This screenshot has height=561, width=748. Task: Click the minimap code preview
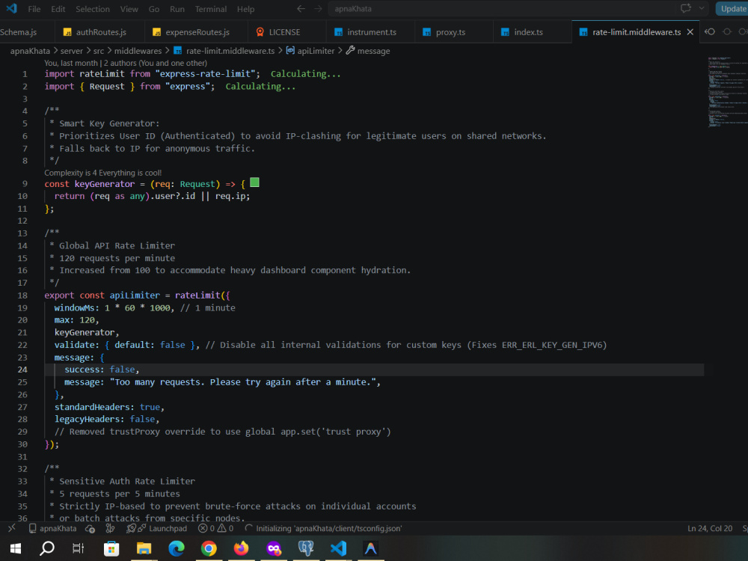click(x=727, y=91)
